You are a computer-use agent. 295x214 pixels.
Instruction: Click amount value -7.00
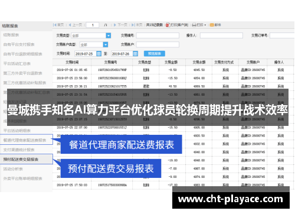point(173,168)
